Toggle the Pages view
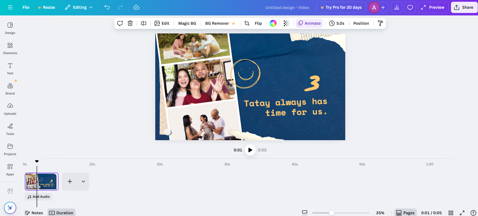 click(405, 213)
